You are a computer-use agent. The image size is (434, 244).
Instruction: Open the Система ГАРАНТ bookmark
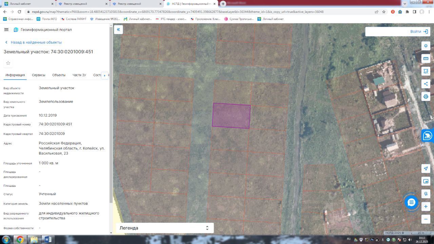tap(74, 19)
